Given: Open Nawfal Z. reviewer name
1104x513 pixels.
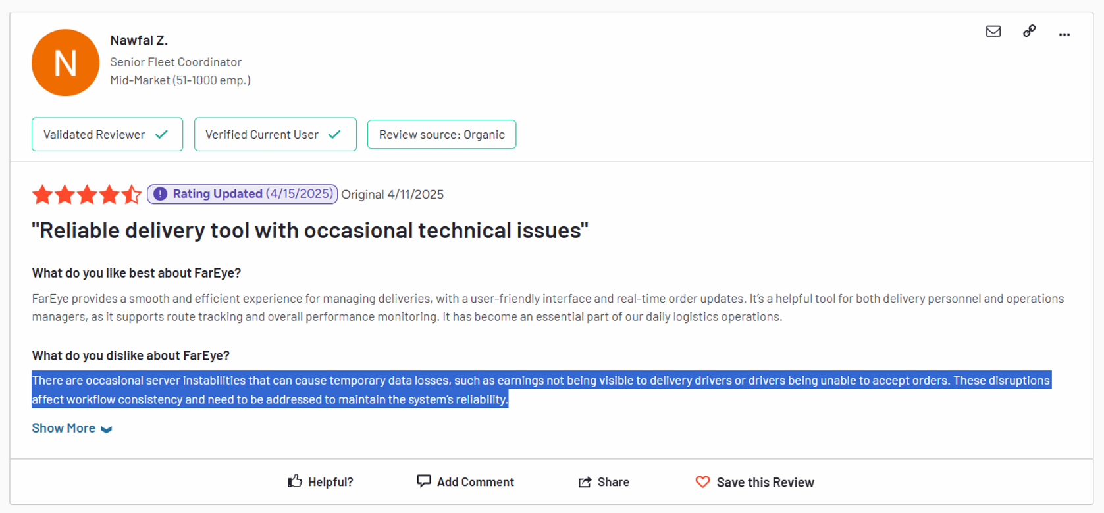Looking at the screenshot, I should tap(139, 40).
